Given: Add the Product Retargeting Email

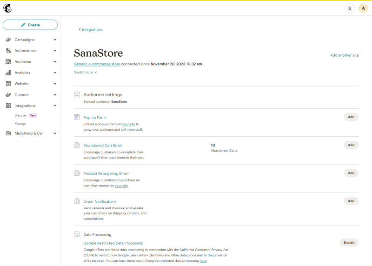Looking at the screenshot, I should pyautogui.click(x=351, y=173).
